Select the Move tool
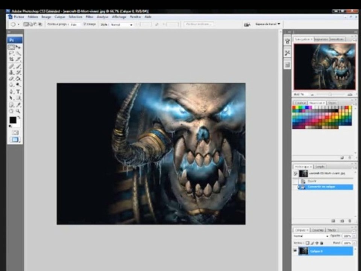 tap(18, 47)
